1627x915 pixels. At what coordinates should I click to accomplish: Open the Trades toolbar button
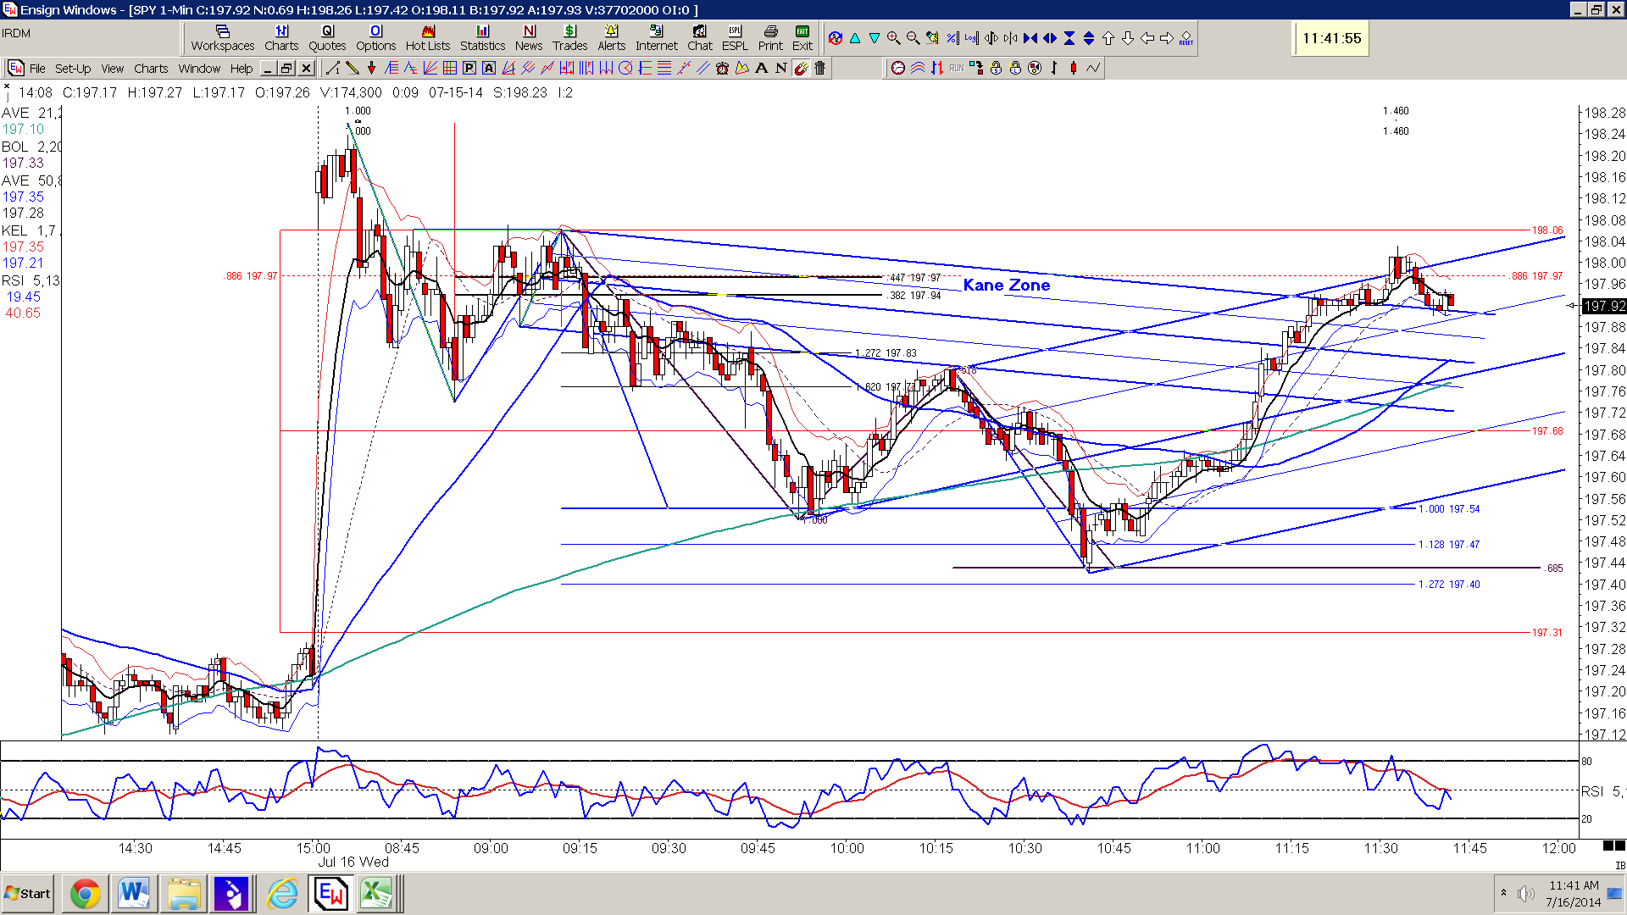pos(569,38)
